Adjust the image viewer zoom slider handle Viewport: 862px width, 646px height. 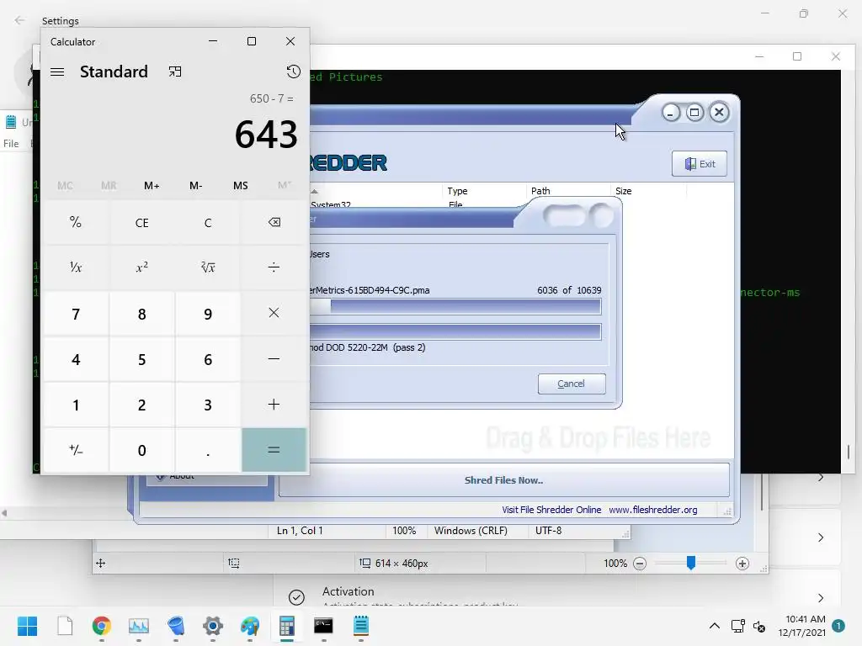pyautogui.click(x=691, y=563)
